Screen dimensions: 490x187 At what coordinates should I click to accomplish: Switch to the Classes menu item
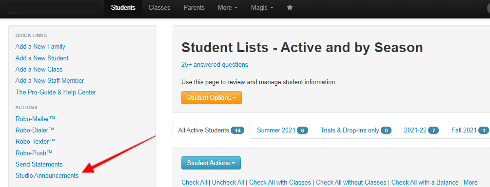click(159, 7)
